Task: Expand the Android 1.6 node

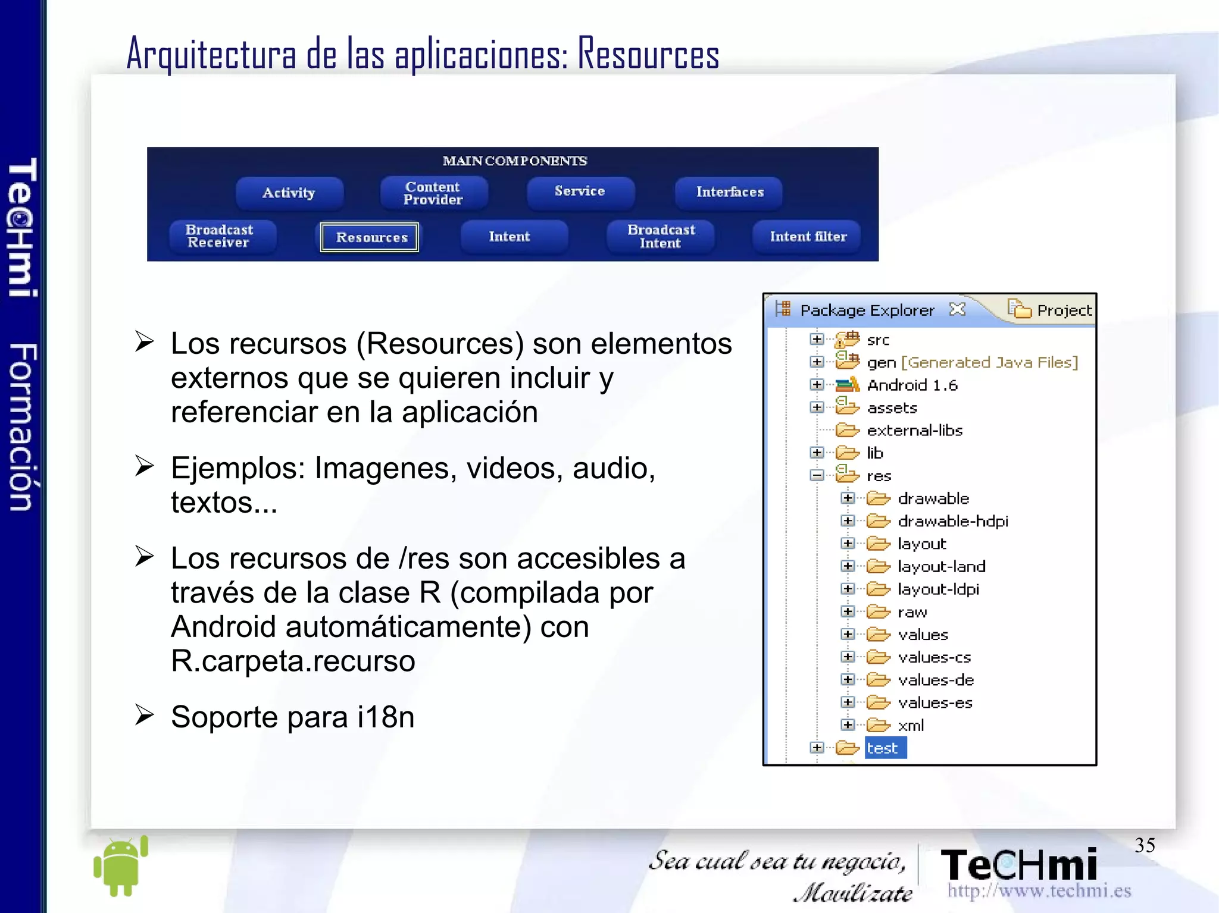Action: pos(817,385)
